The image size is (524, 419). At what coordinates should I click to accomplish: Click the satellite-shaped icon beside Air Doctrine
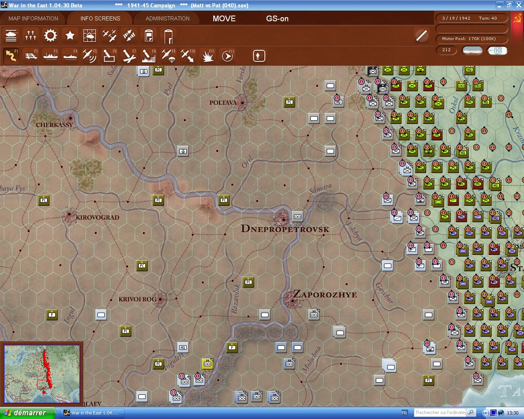(129, 36)
